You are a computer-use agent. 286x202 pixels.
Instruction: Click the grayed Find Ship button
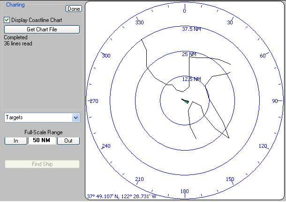42,164
